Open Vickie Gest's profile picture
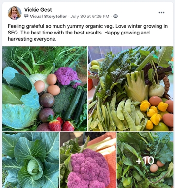 15,13
